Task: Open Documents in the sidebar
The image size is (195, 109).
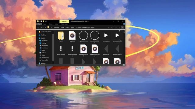Action: [44, 45]
